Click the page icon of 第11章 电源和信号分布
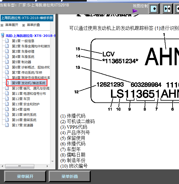This screenshot has height=184, width=179. (7, 93)
